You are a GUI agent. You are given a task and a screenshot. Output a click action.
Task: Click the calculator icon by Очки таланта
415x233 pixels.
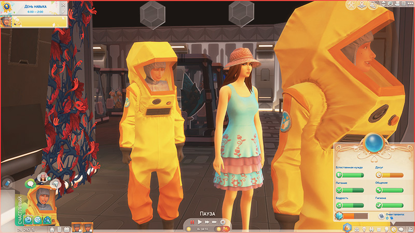[381, 216]
